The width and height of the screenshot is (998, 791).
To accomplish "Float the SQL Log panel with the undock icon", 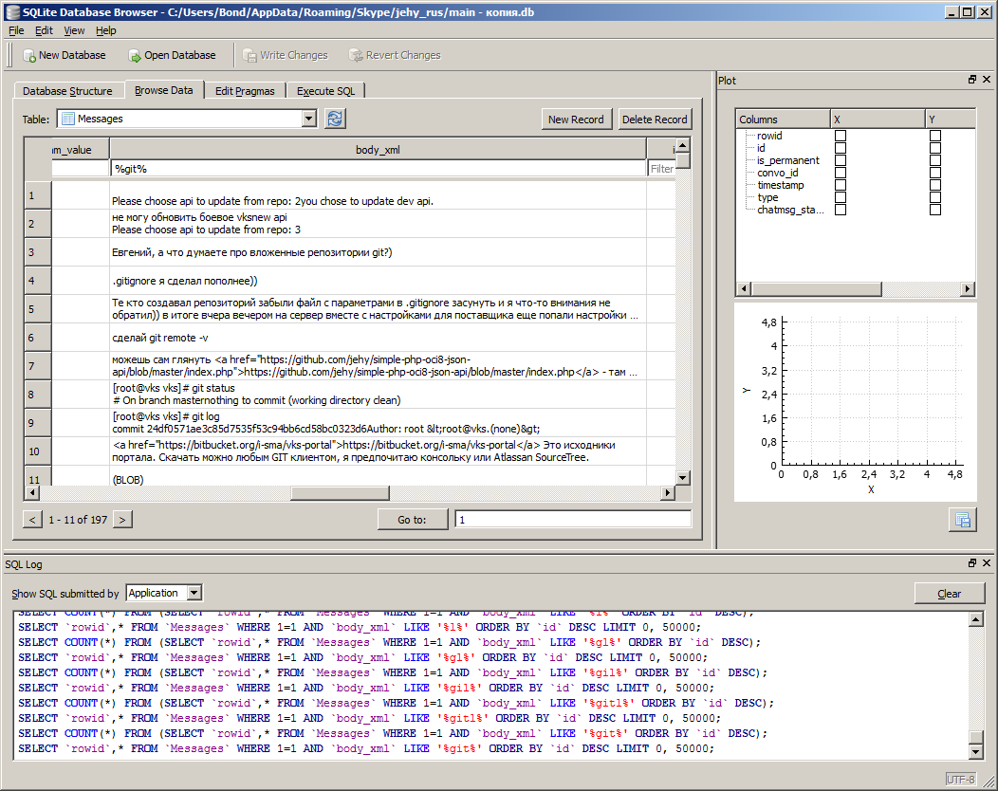I will click(971, 563).
